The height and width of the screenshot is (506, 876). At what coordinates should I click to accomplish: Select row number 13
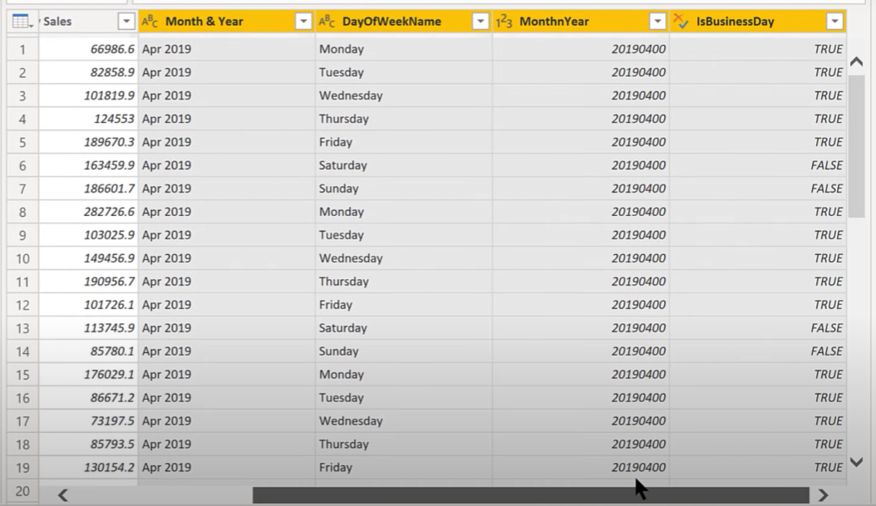tap(22, 328)
